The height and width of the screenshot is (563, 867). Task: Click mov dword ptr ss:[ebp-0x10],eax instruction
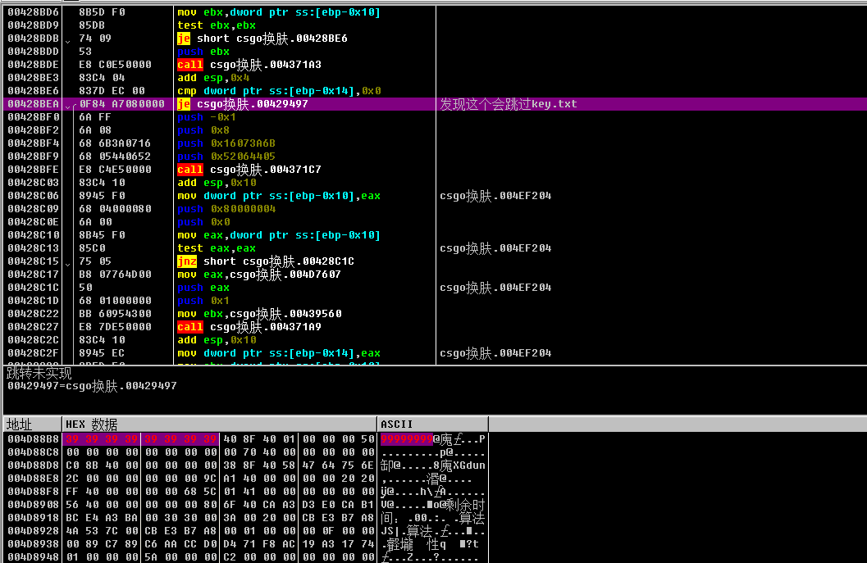click(x=279, y=196)
